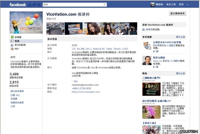The image size is (200, 134).
Task: Click COSTCO page placeholder icon
Action: [x=147, y=46]
